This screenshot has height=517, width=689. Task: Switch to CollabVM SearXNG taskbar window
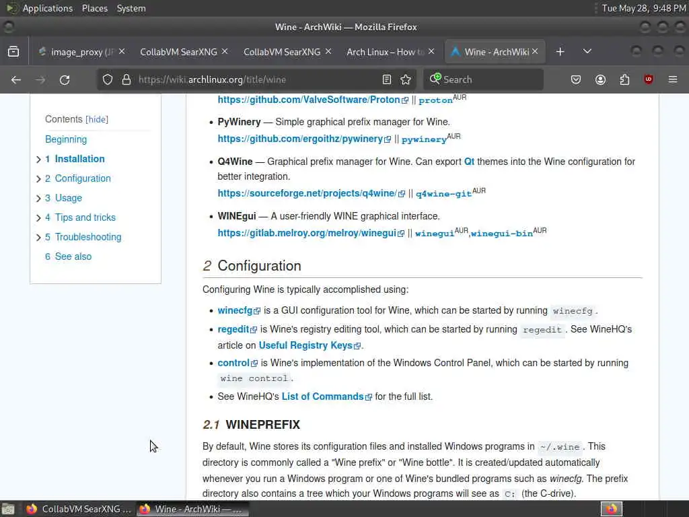(x=78, y=509)
